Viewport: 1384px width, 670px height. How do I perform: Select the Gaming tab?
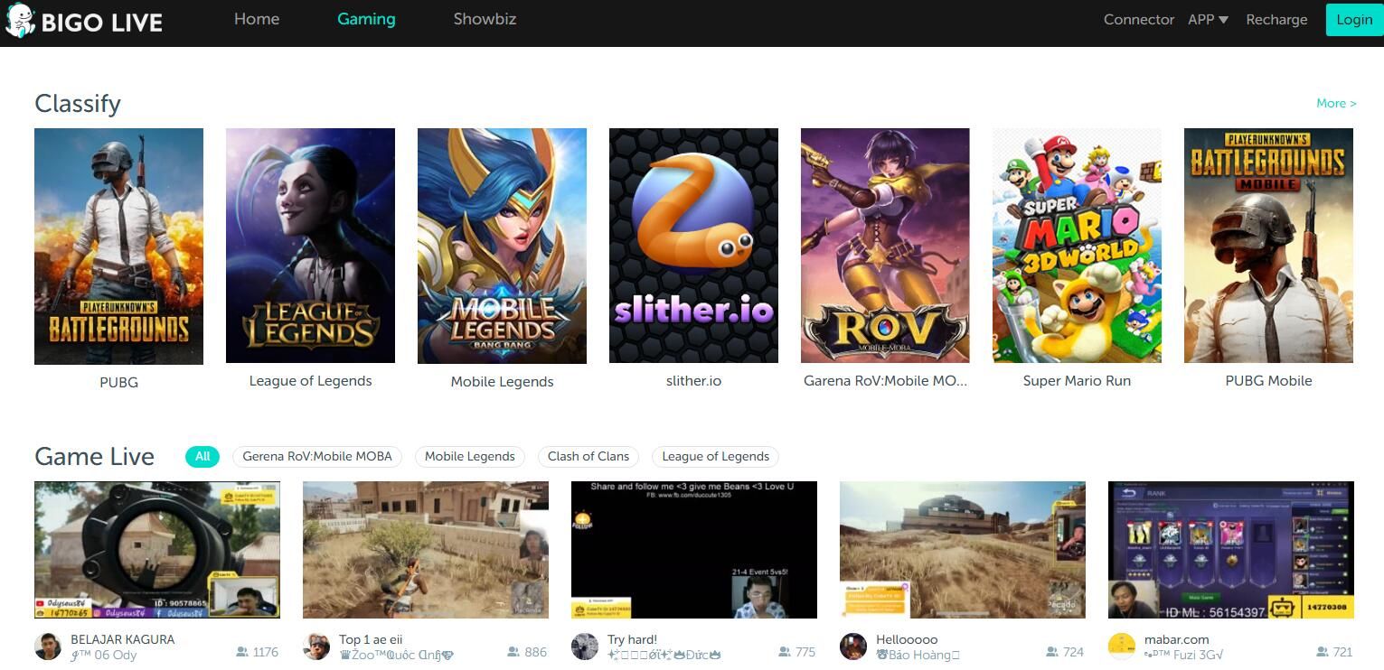coord(366,19)
